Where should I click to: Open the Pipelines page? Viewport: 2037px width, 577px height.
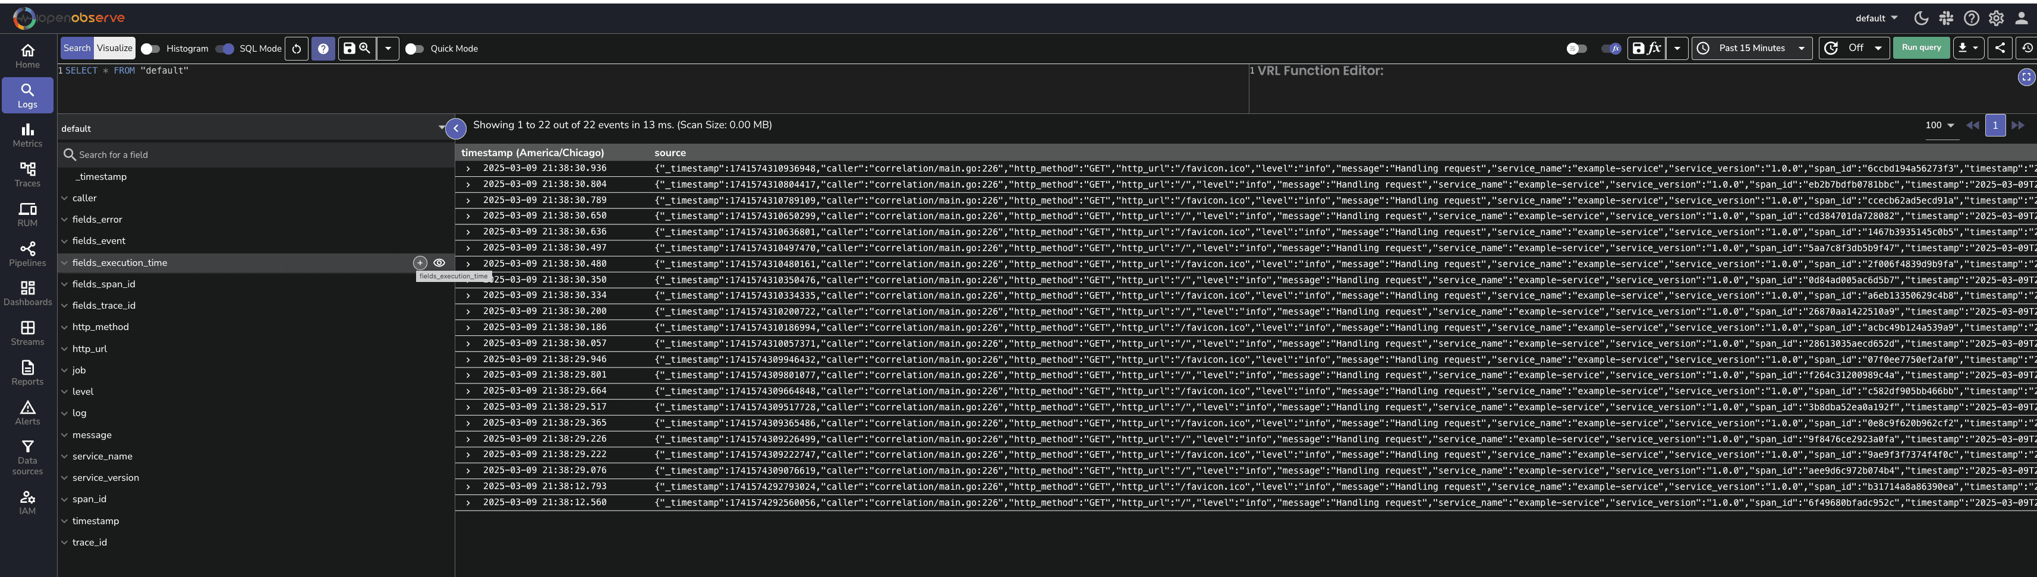pos(28,255)
